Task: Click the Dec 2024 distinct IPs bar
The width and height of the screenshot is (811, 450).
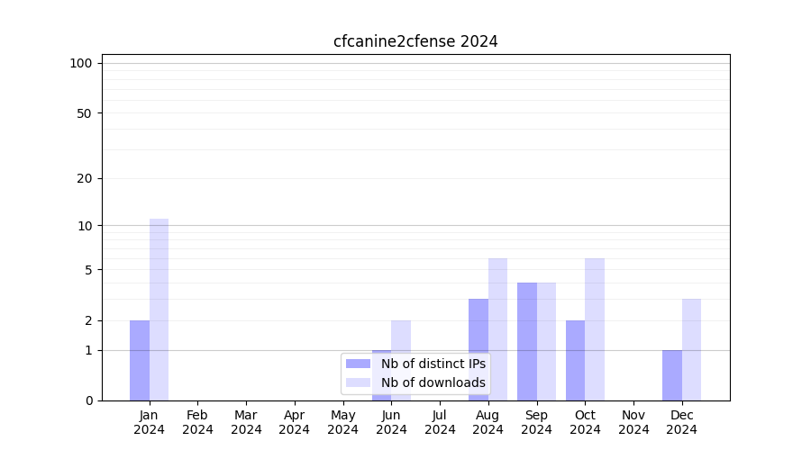Action: (x=672, y=375)
